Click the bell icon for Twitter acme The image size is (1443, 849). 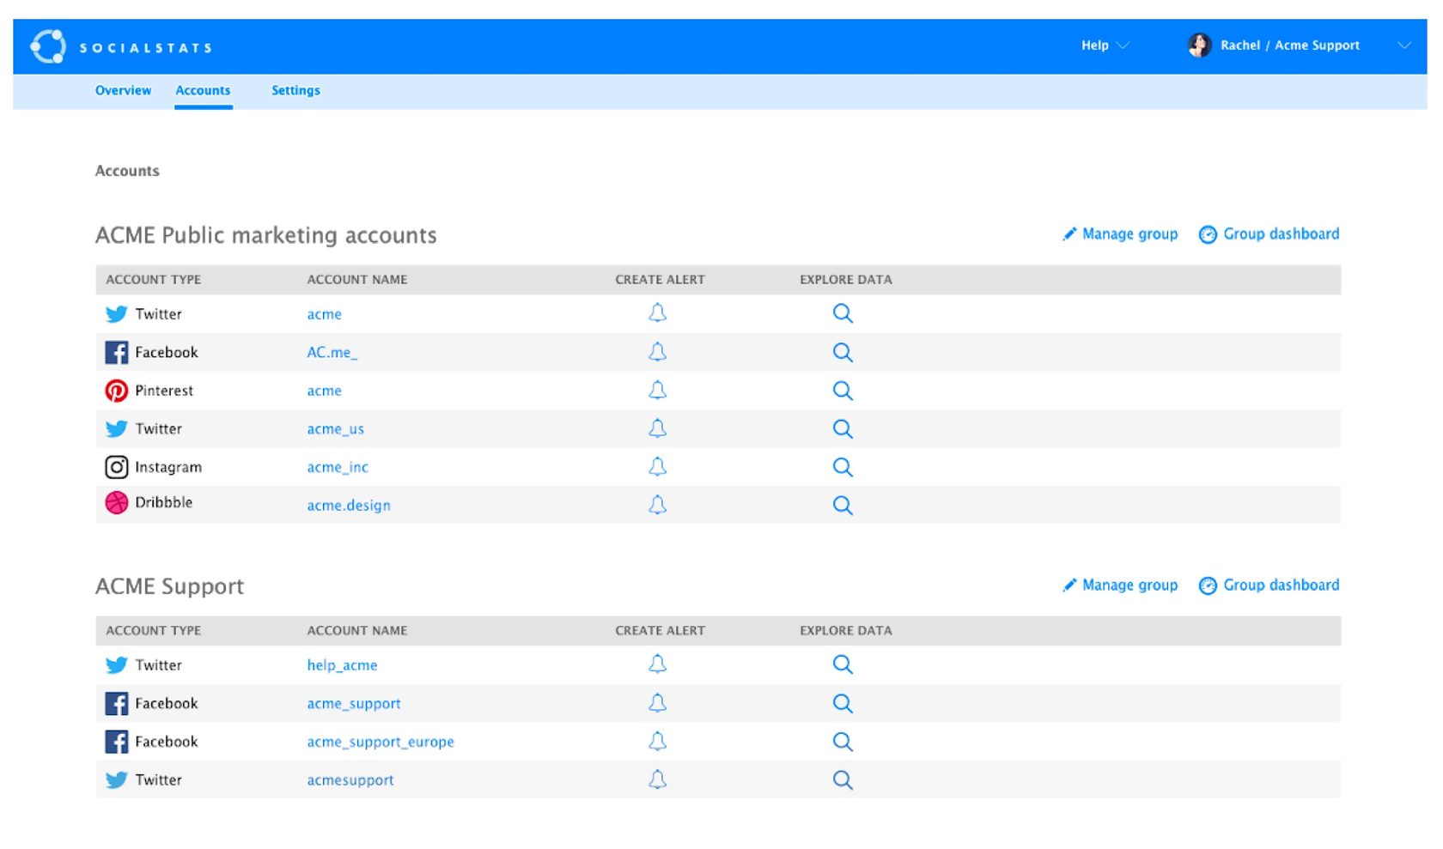(657, 313)
